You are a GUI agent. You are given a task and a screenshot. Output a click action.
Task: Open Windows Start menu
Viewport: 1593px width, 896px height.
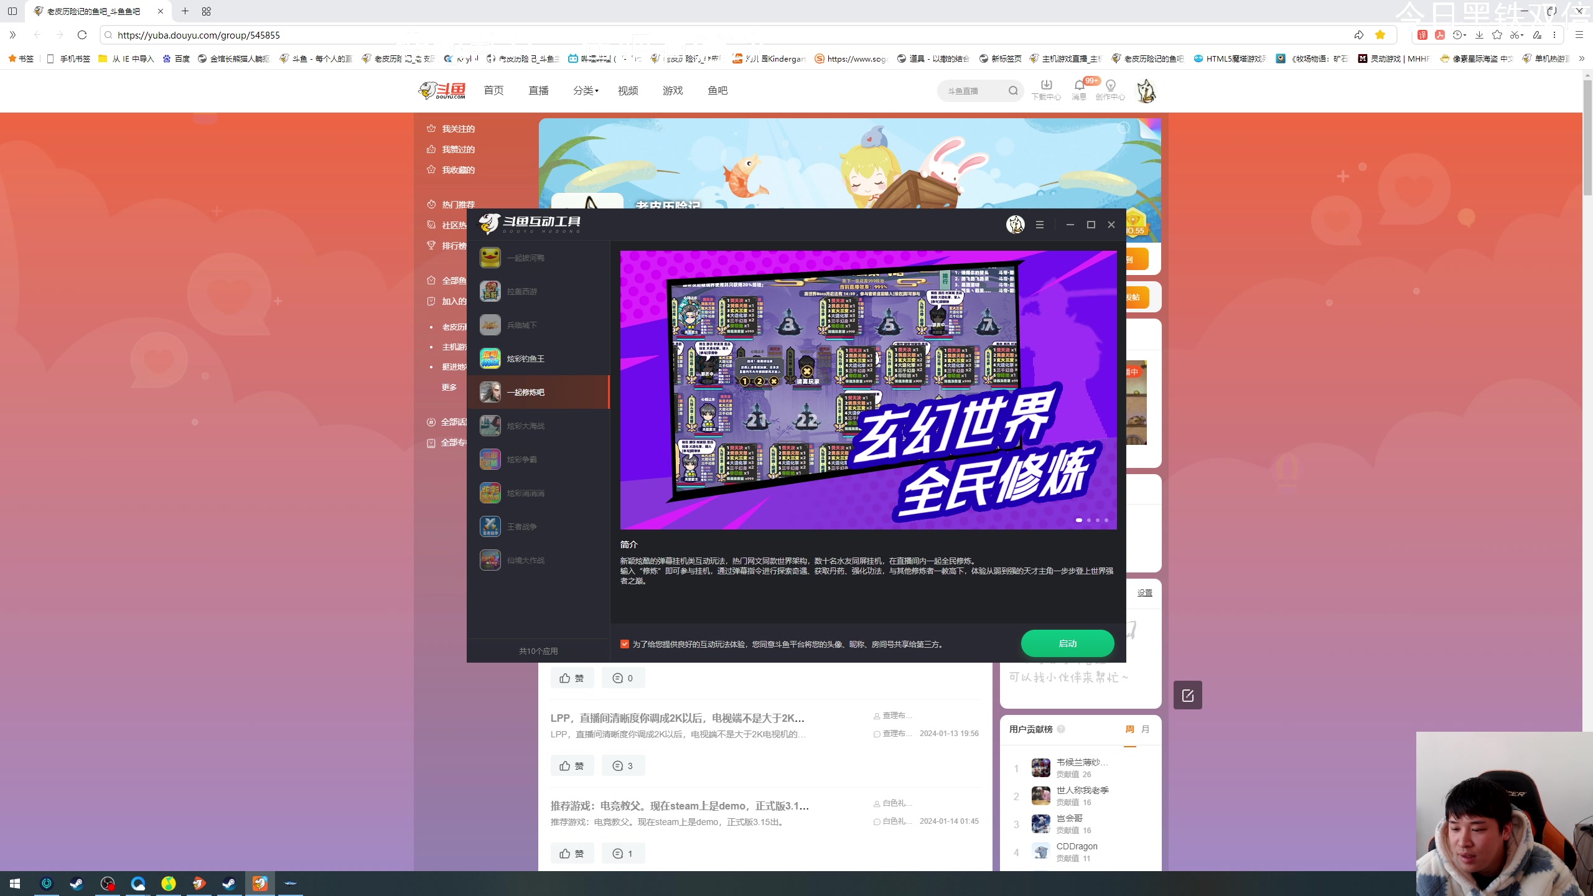(15, 884)
